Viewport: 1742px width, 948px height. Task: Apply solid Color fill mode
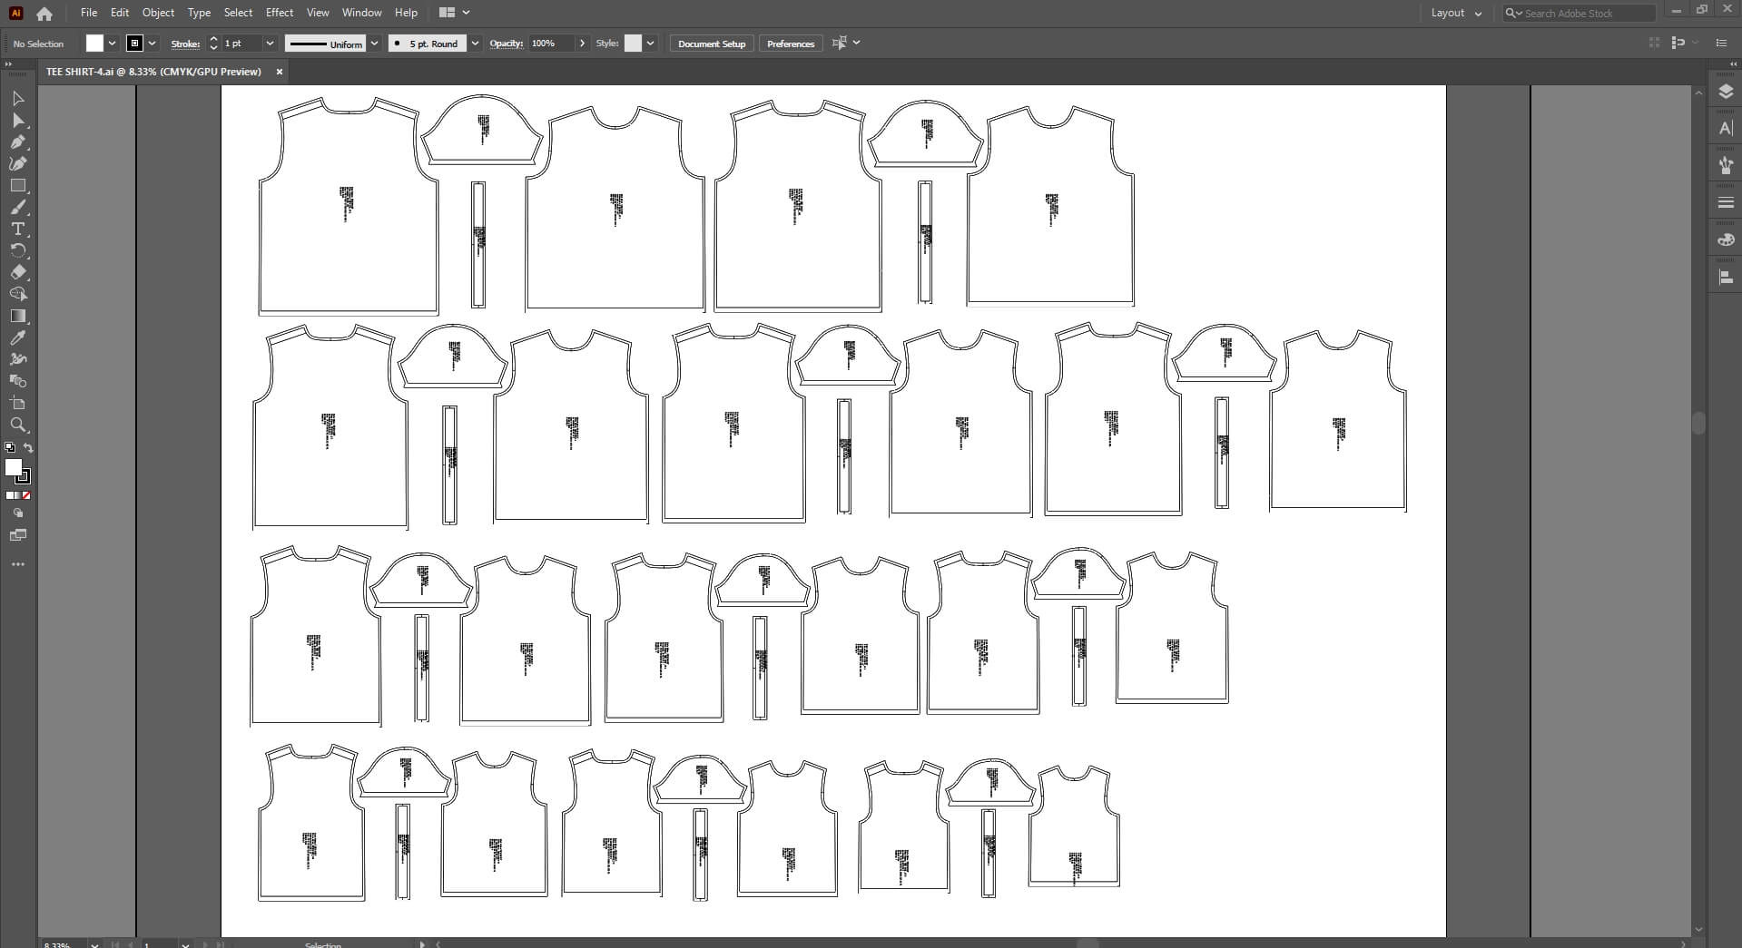click(x=9, y=495)
